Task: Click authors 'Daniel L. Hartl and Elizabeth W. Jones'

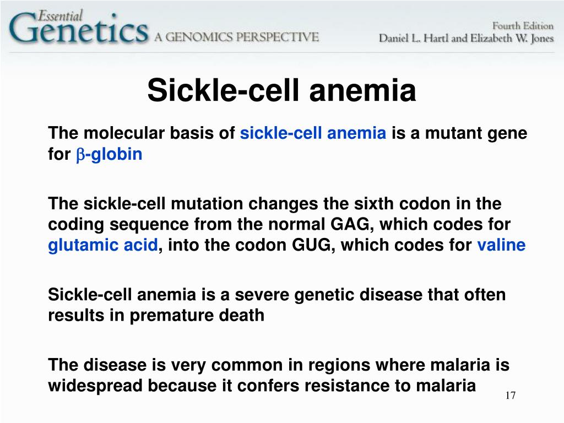Action: pyautogui.click(x=466, y=38)
